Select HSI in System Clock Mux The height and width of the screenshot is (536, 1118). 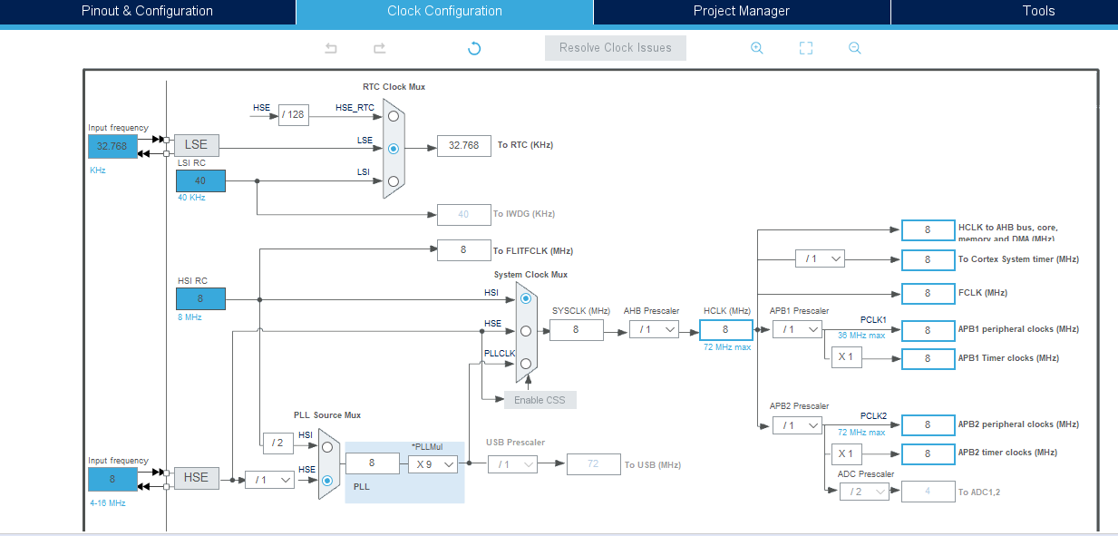[526, 298]
